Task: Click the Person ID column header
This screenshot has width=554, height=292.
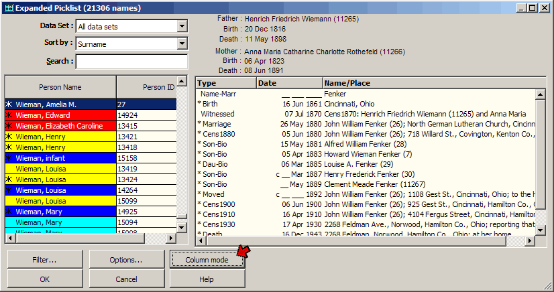Action: (146, 87)
